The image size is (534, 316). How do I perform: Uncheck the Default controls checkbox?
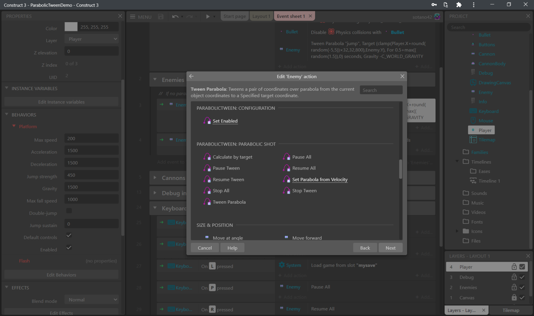(x=69, y=235)
